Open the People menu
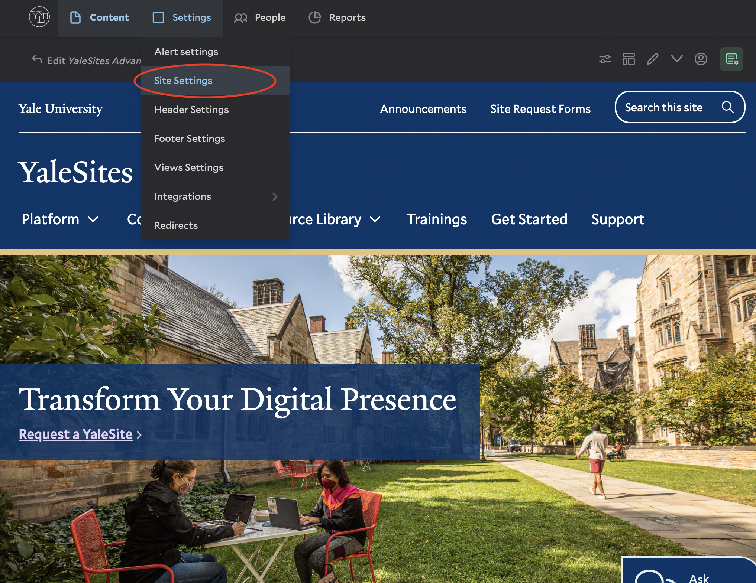This screenshot has width=756, height=583. pyautogui.click(x=260, y=18)
